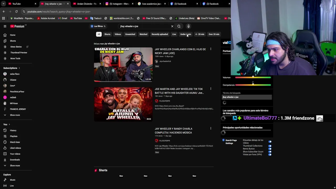Toggle Thumbnail Collections switch
The width and height of the screenshot is (336, 189).
click(270, 146)
